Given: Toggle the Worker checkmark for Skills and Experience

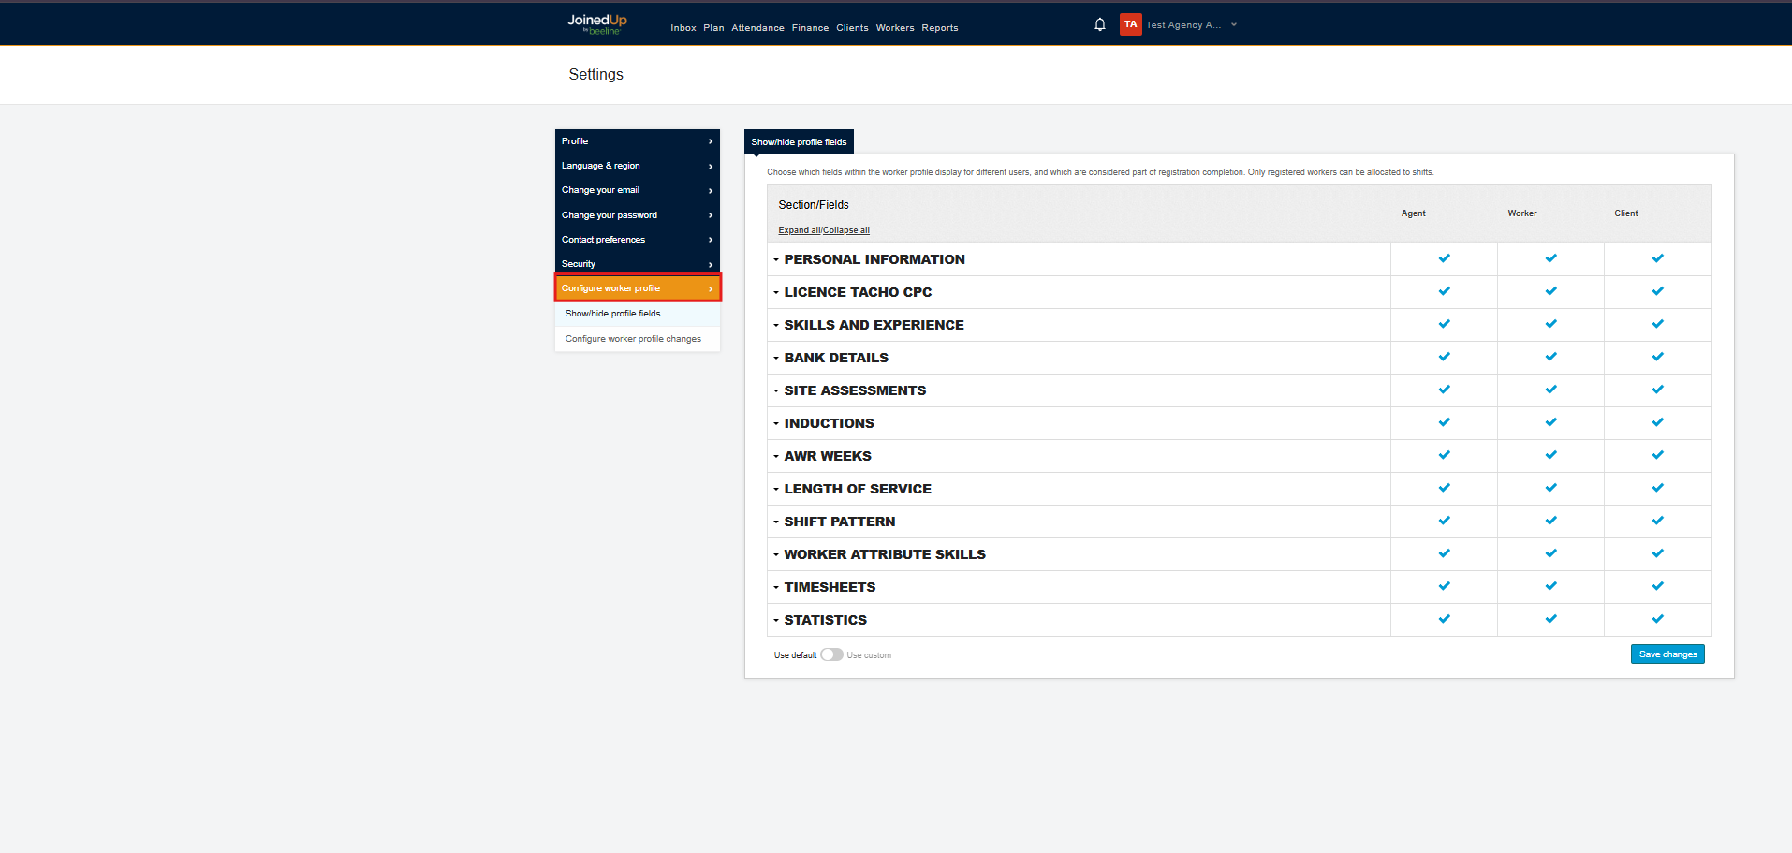Looking at the screenshot, I should point(1550,324).
